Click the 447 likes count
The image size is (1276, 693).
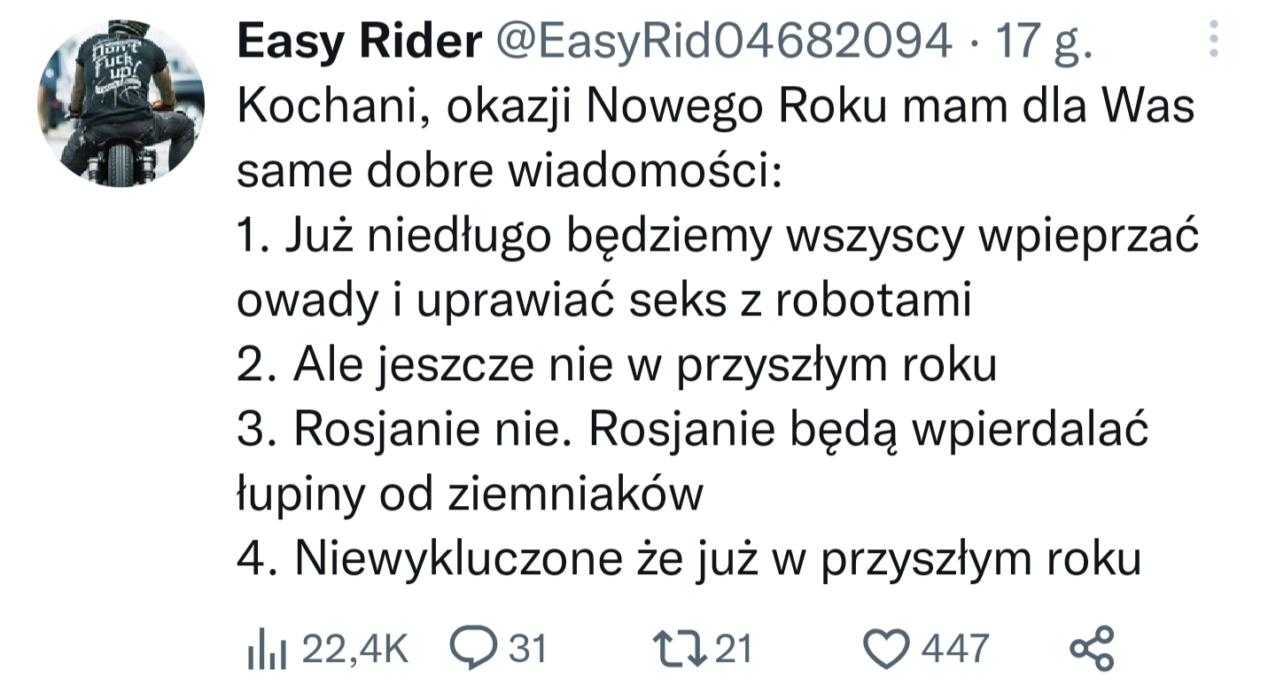[x=955, y=649]
